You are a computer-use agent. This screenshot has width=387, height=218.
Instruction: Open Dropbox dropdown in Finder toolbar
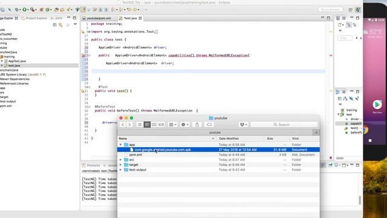[243, 125]
